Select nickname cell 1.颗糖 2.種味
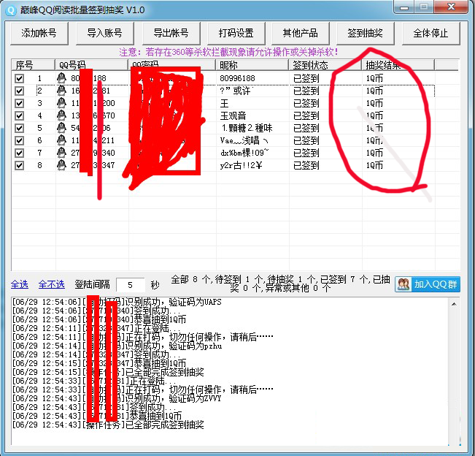Image resolution: width=475 pixels, height=456 pixels. [247, 128]
